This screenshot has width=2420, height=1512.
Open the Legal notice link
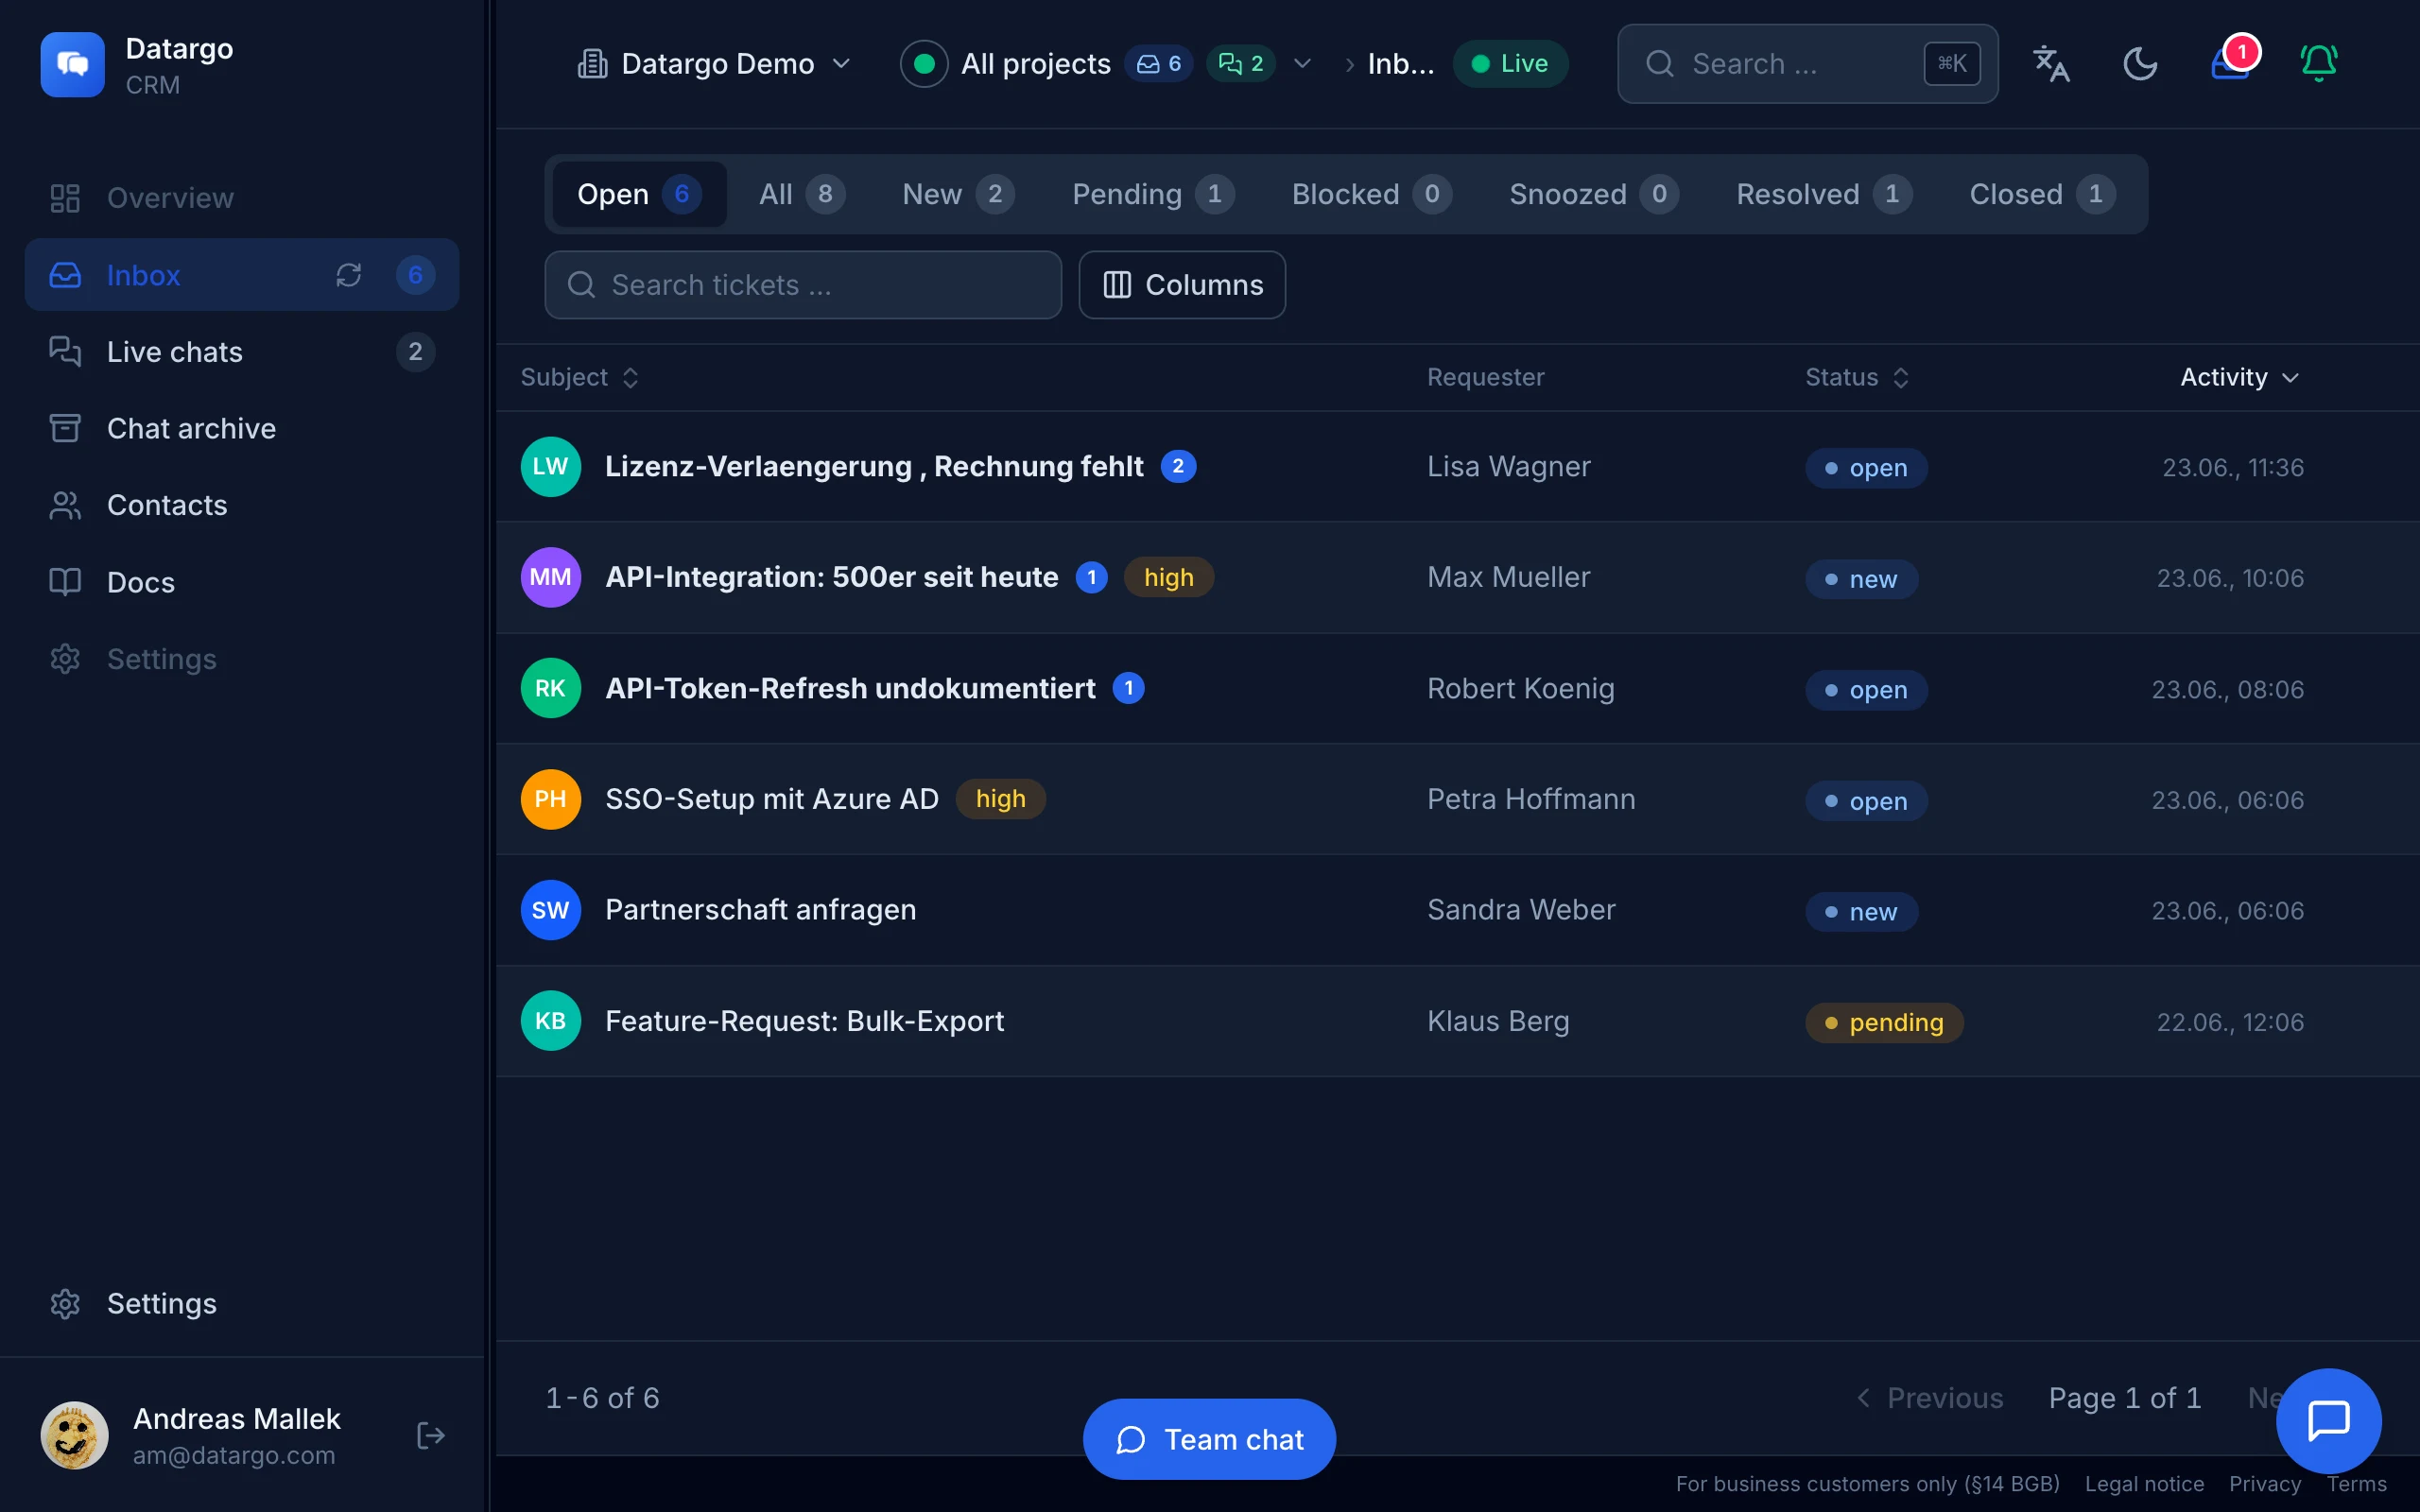2144,1484
